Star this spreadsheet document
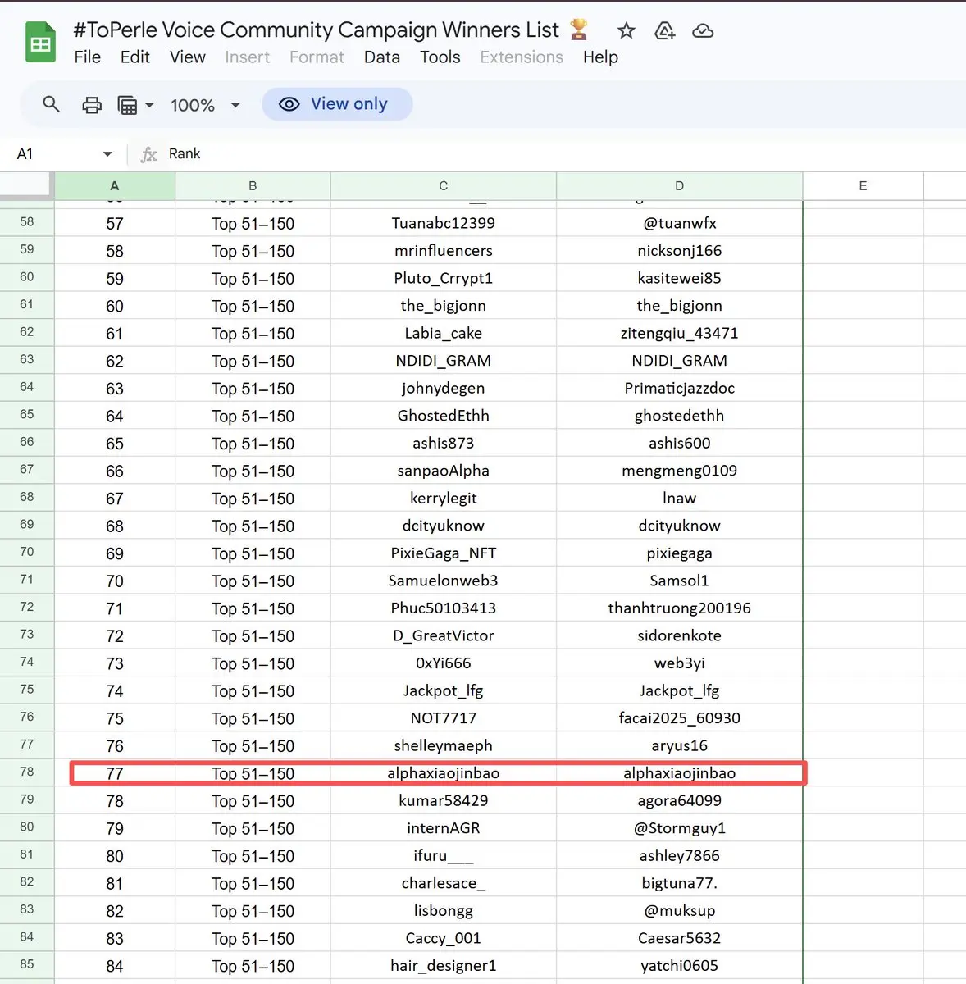 click(x=627, y=31)
